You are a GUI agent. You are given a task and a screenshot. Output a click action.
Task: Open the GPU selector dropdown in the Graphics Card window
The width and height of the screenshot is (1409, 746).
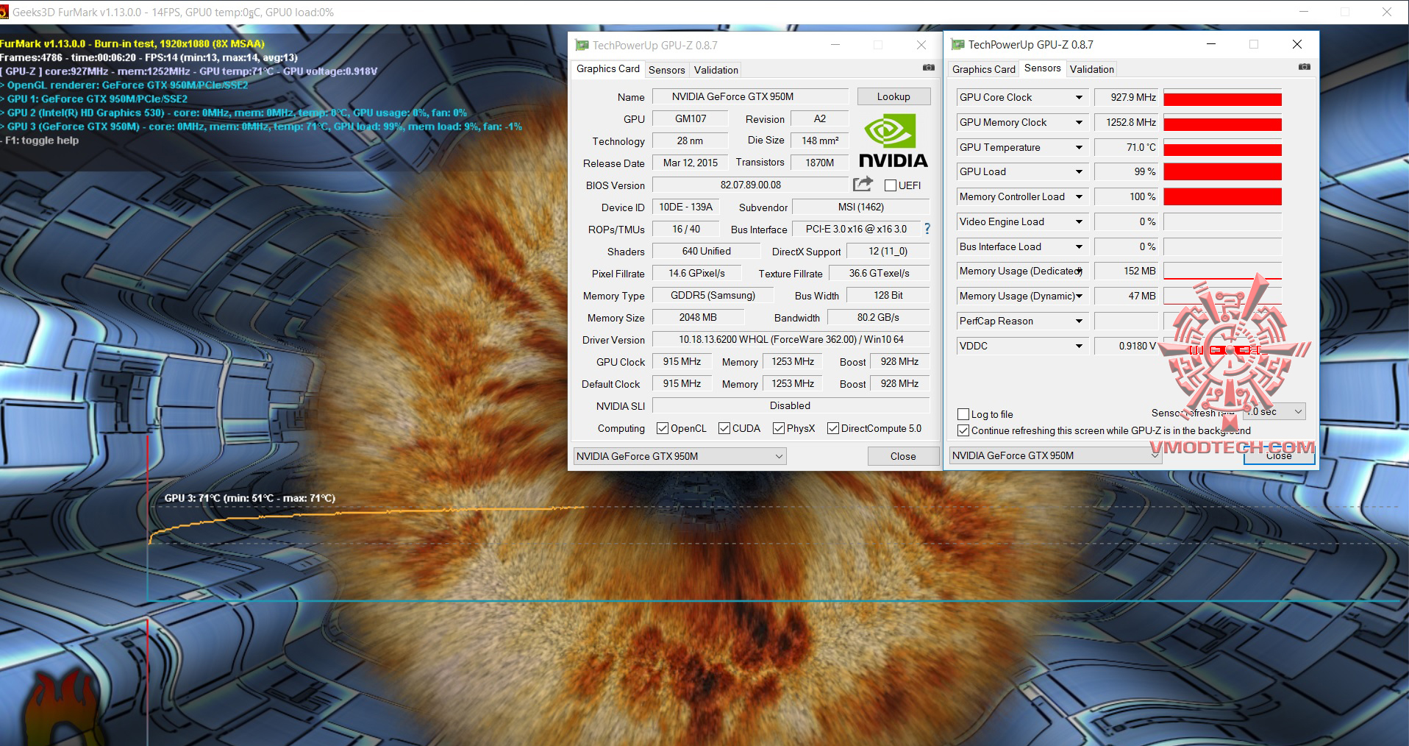679,456
